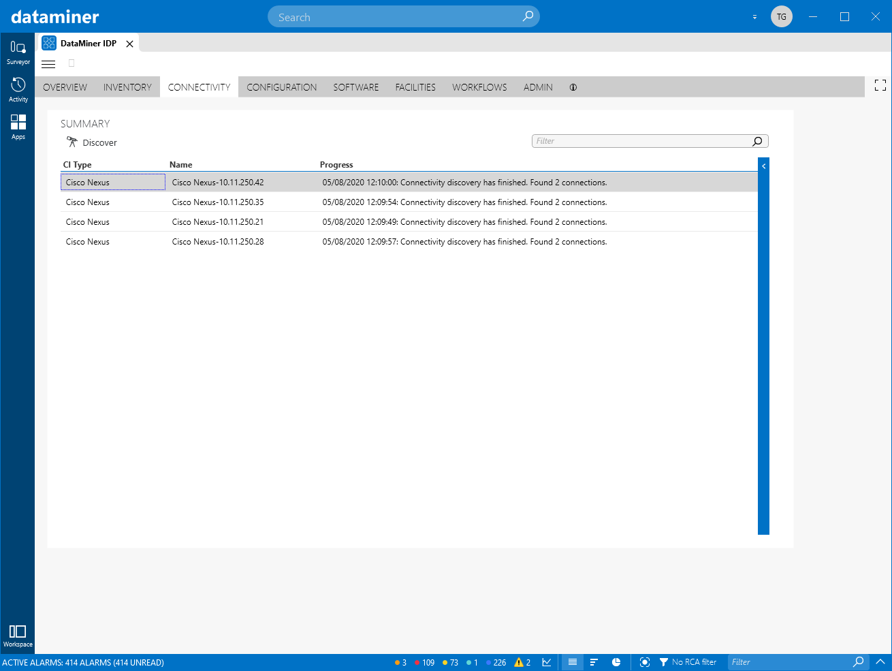The image size is (892, 671).
Task: Filter alarms by normal count 1
Action: click(x=472, y=662)
